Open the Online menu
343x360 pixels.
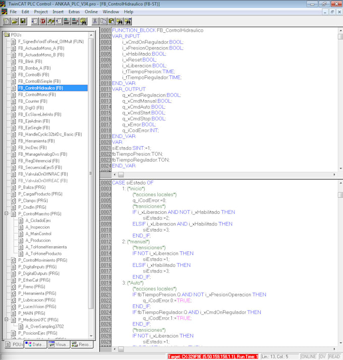coord(91,11)
